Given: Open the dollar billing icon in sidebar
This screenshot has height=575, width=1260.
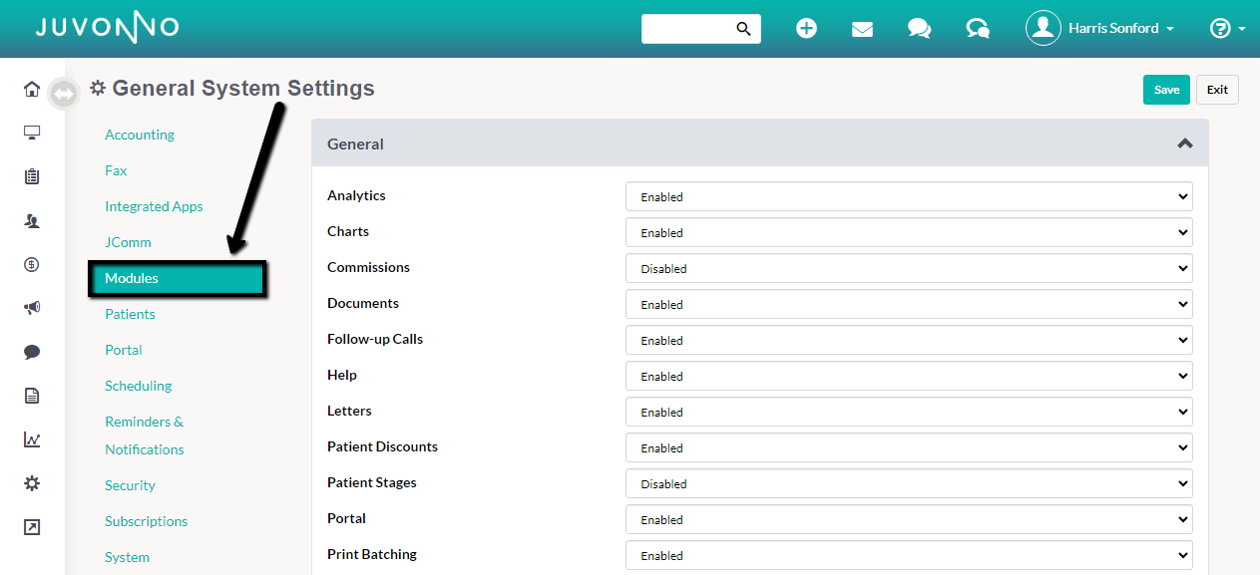Looking at the screenshot, I should pos(32,264).
